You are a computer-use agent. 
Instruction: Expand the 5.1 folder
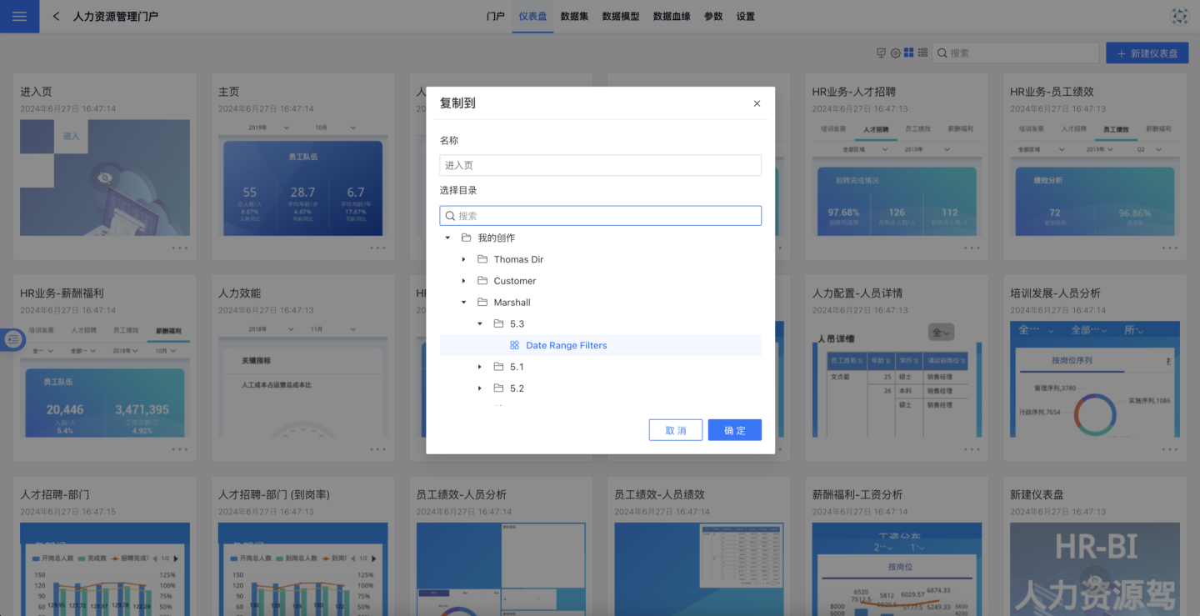point(480,367)
